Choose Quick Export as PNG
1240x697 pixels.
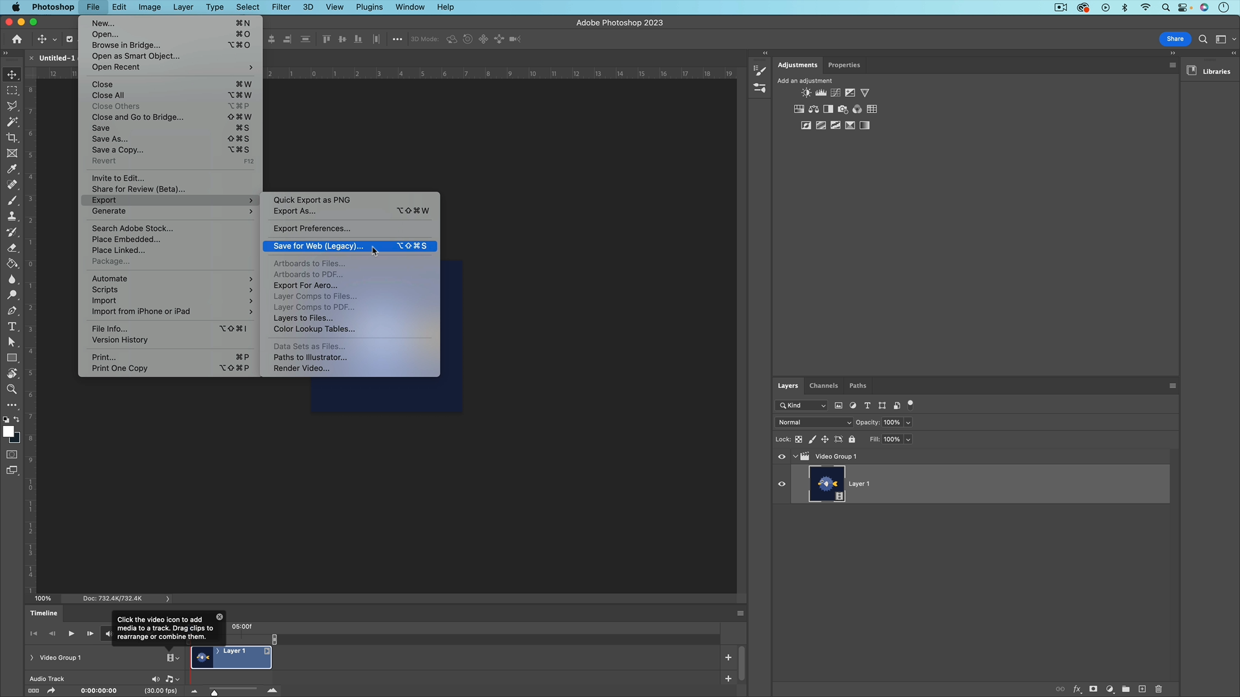point(312,199)
